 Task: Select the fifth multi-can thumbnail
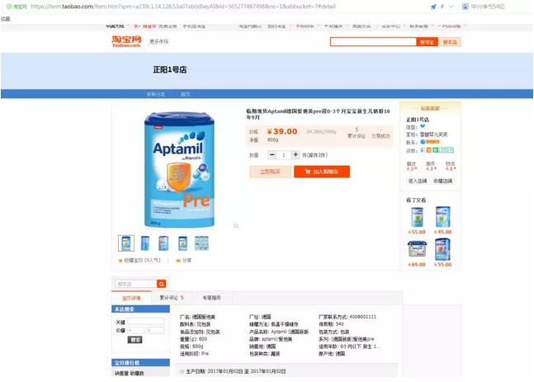click(201, 243)
